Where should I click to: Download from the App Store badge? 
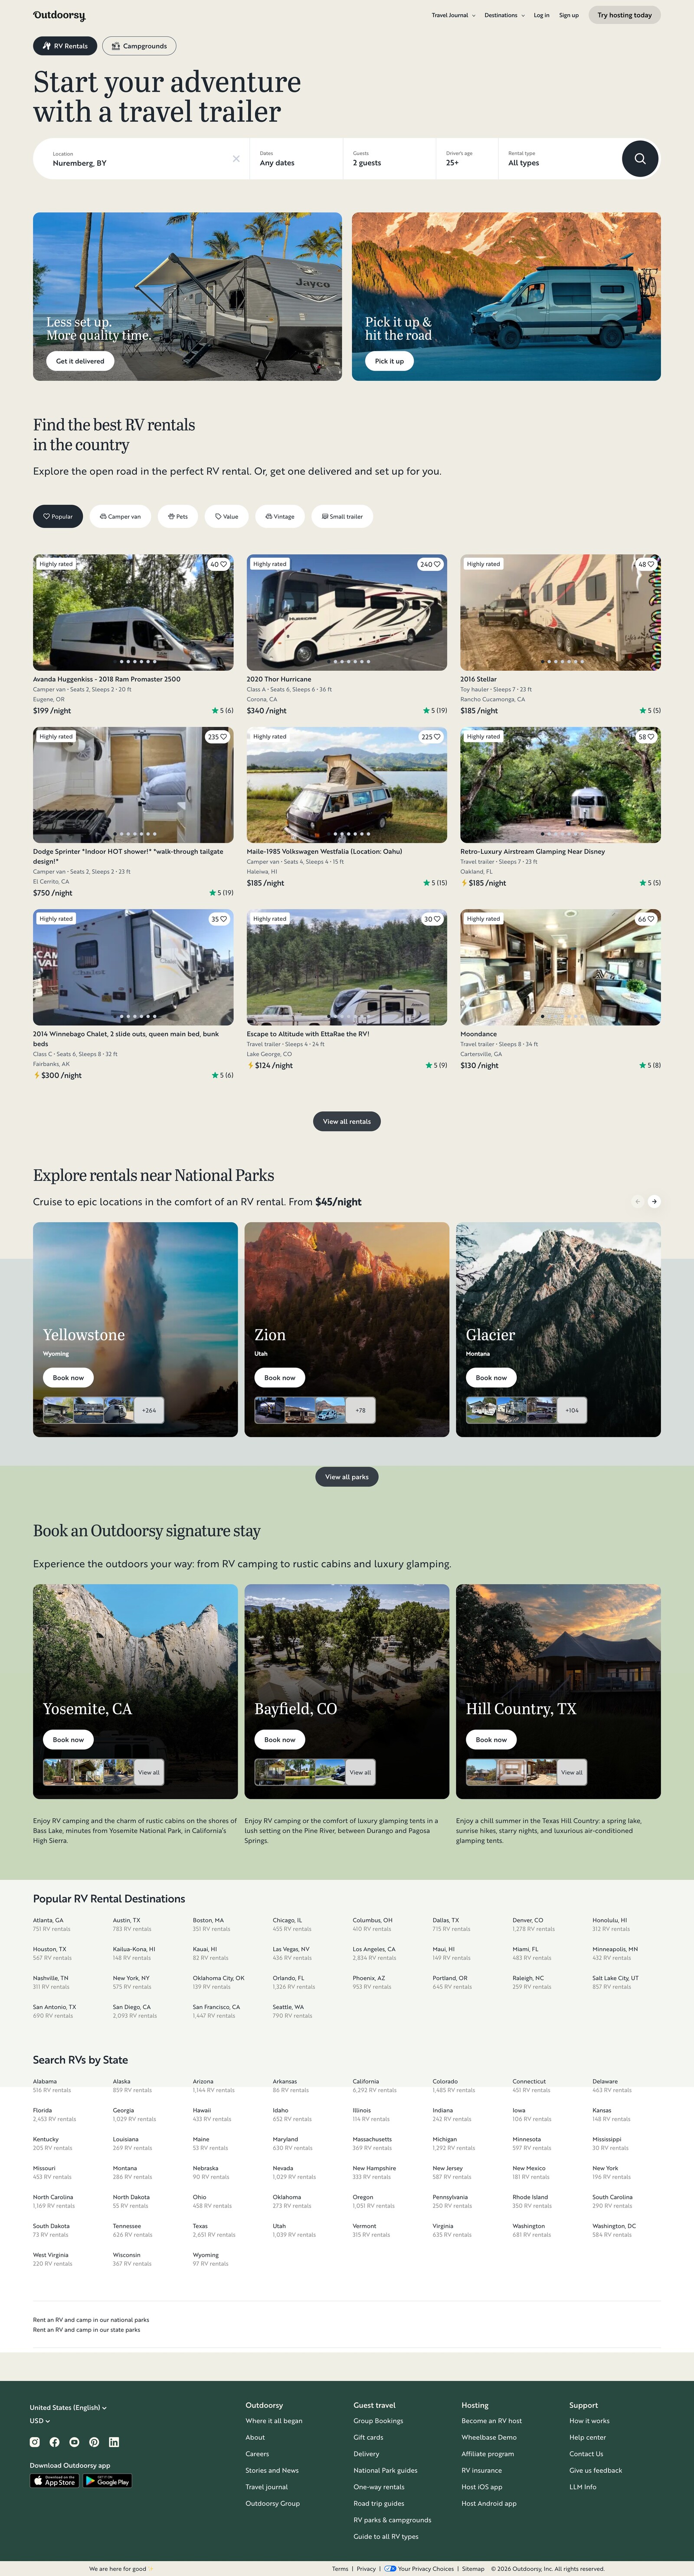point(54,2480)
